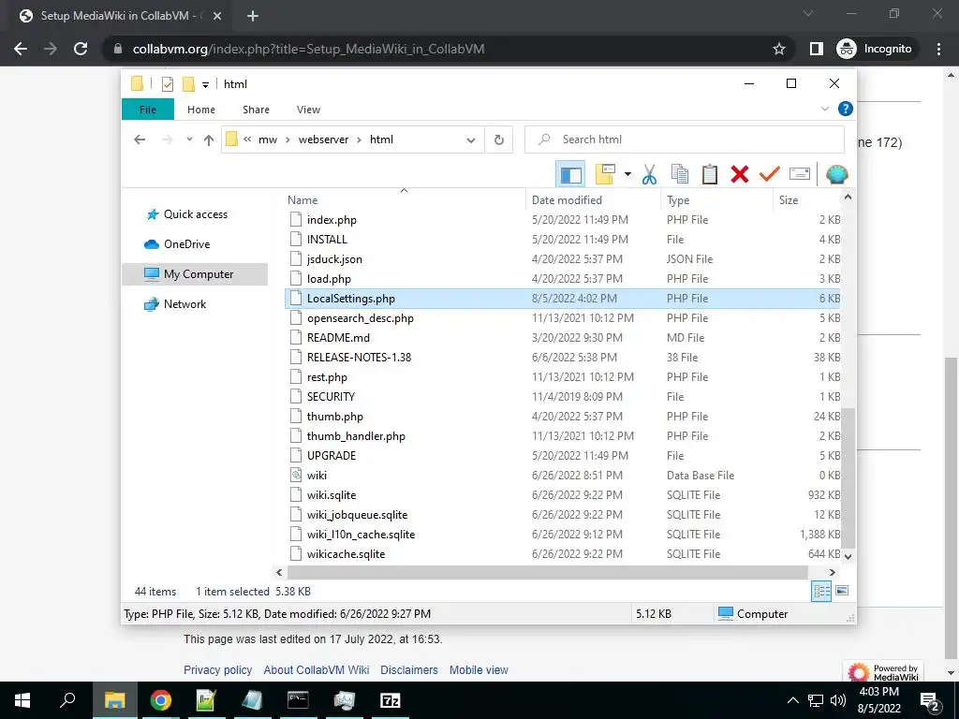Select the jsduck.json file
959x719 pixels.
click(334, 258)
